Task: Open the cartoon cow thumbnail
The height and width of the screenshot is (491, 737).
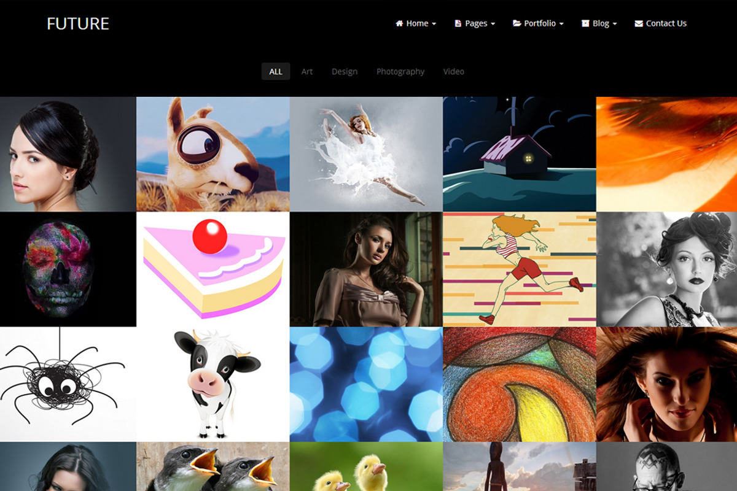Action: 213,384
